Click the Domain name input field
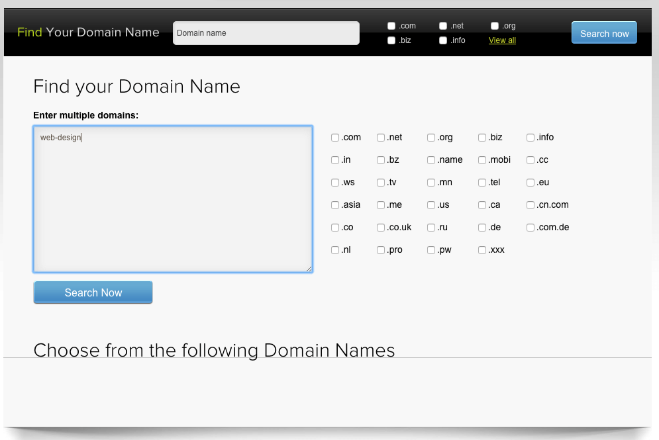Screen dimensions: 659x440 click(266, 32)
